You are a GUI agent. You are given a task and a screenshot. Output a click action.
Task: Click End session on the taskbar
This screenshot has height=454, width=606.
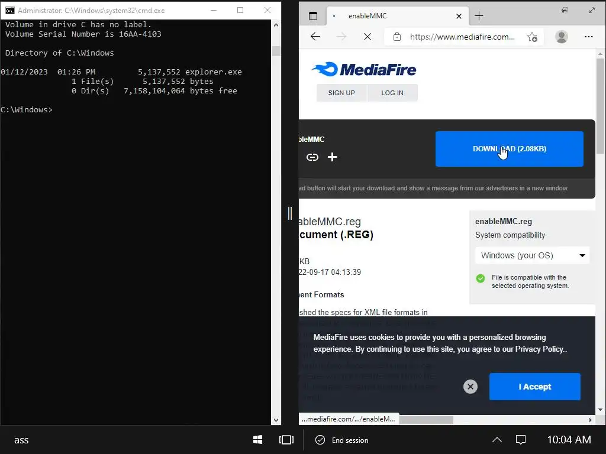(x=342, y=440)
